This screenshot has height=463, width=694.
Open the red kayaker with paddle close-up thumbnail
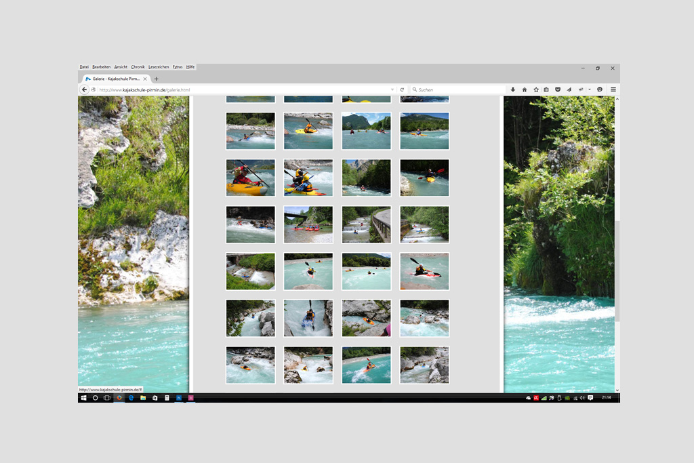pos(250,178)
